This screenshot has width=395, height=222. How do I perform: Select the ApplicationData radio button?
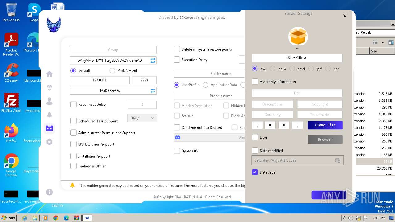pos(206,85)
